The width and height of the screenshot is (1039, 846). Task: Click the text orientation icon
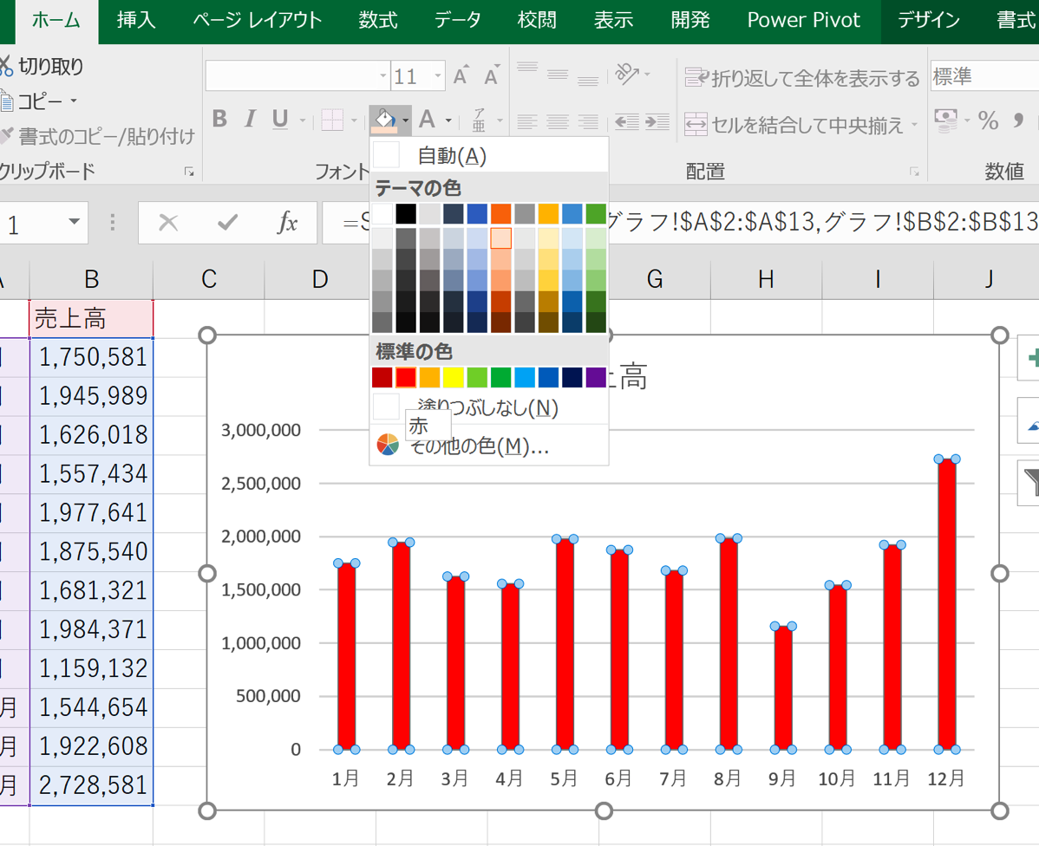pos(627,74)
